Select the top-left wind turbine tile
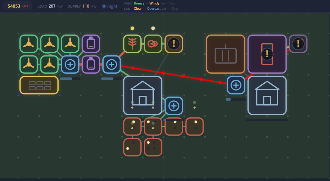Viewport: 330px width, 181px height. pyautogui.click(x=29, y=44)
